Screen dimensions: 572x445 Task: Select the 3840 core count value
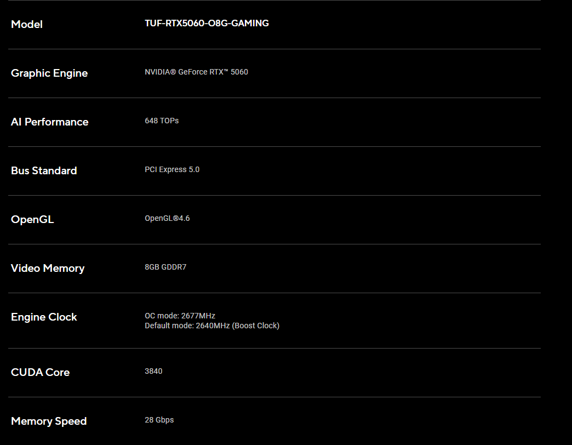(x=153, y=371)
